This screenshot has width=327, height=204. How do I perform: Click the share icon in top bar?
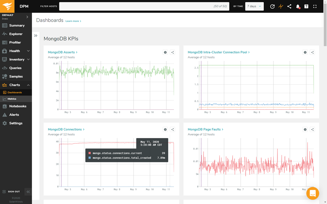point(289,6)
